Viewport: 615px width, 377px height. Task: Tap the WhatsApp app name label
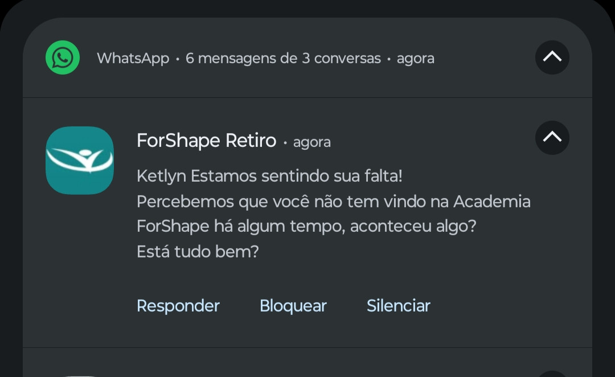(133, 59)
